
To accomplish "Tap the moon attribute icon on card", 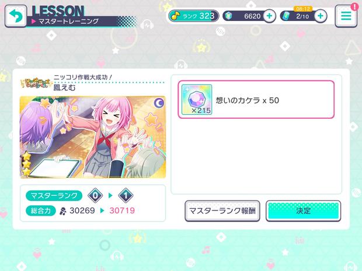I will click(159, 104).
